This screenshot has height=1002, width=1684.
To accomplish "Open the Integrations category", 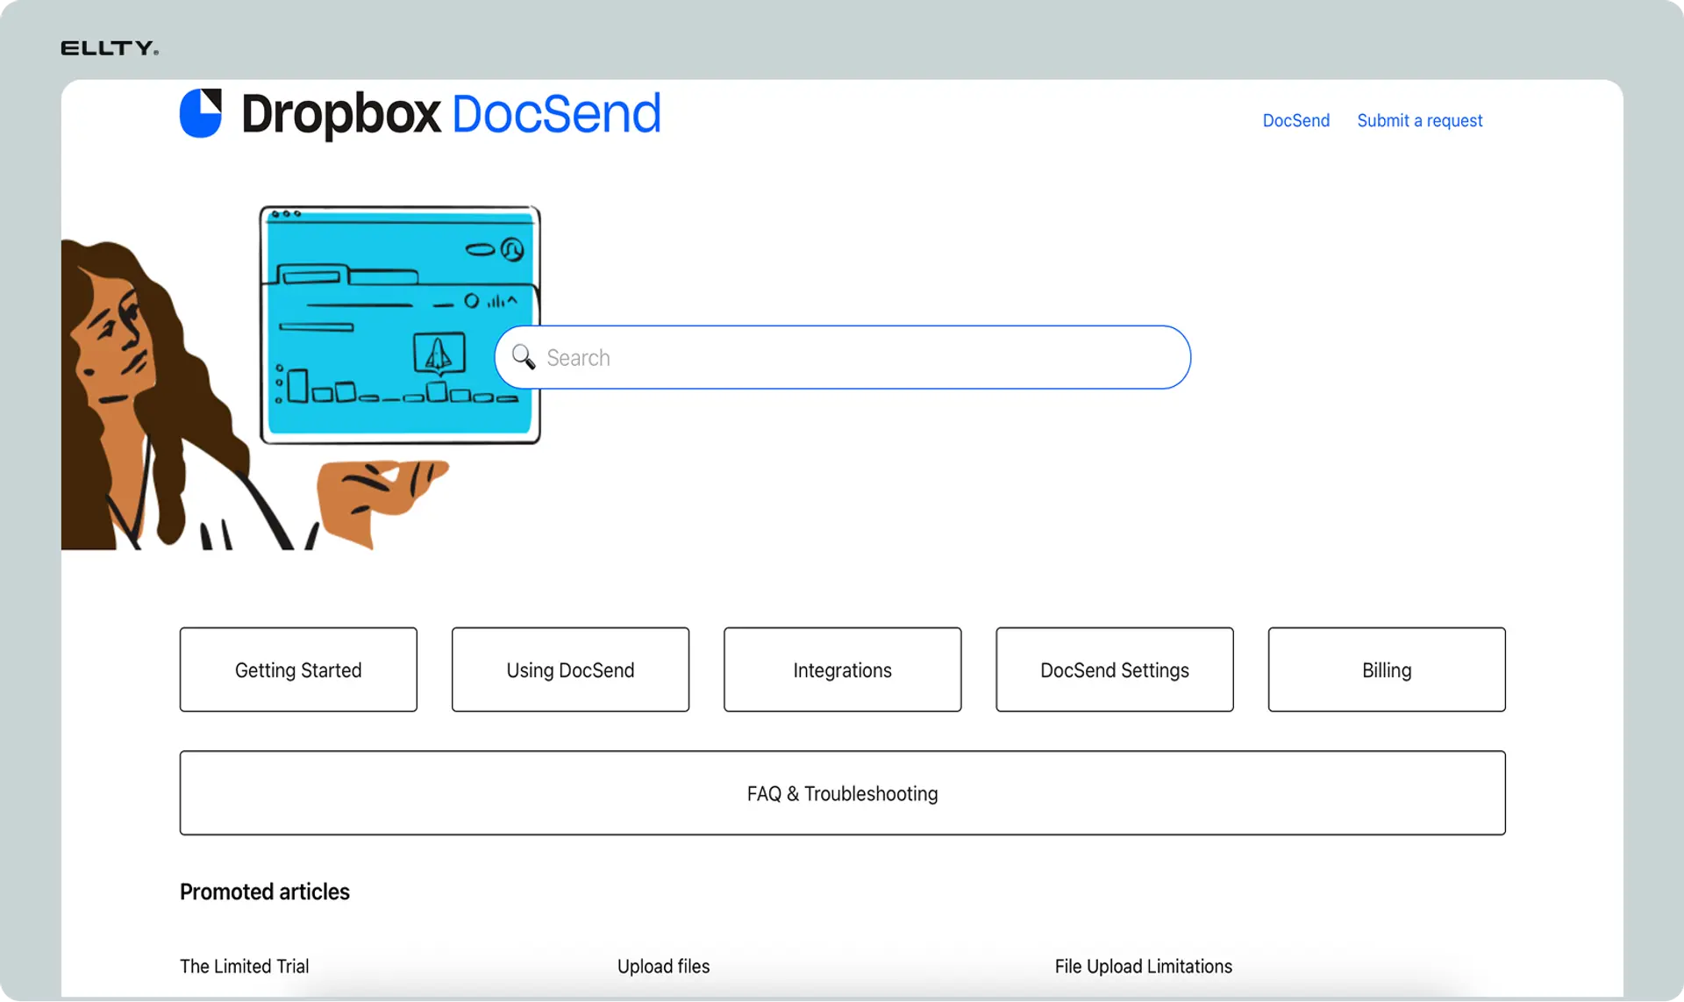I will [x=842, y=669].
